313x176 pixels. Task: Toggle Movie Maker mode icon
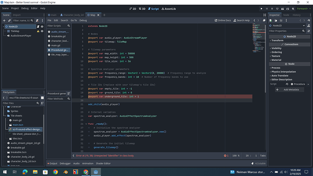(x=293, y=9)
